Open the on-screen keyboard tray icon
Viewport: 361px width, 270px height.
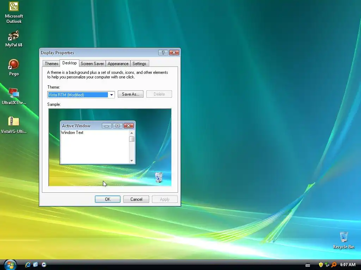[308, 265]
